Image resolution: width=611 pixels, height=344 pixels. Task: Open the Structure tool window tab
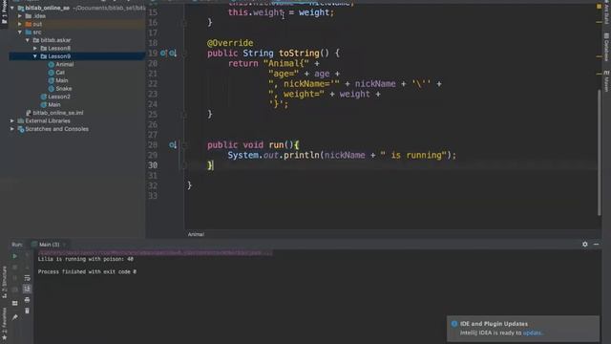point(4,283)
